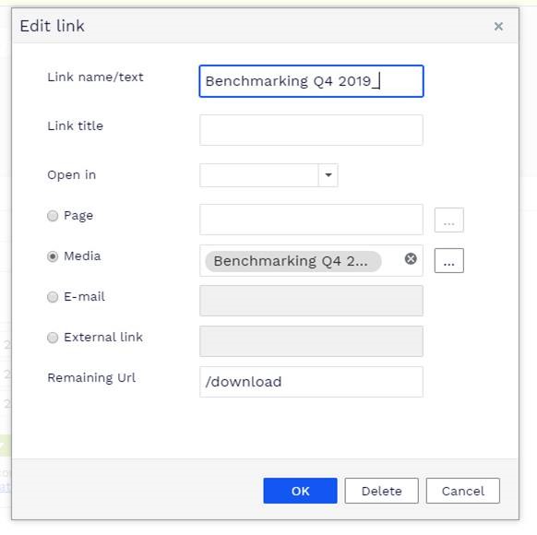
Task: Click the Benchmarking Q4 media chip
Action: (x=293, y=261)
